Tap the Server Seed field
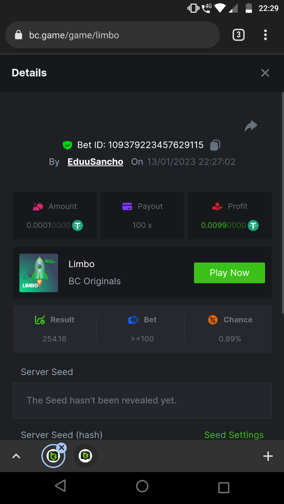Viewport: 284px width, 504px height. pos(142,400)
